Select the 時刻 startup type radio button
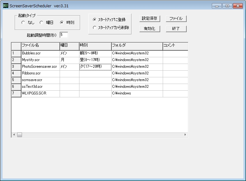This screenshot has height=181, width=246. pos(62,23)
